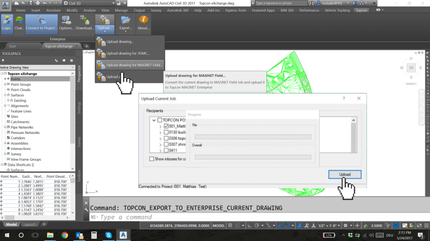Viewport: 430px width, 241px height.
Task: Switch to the Start drawing tab
Action: [12, 46]
